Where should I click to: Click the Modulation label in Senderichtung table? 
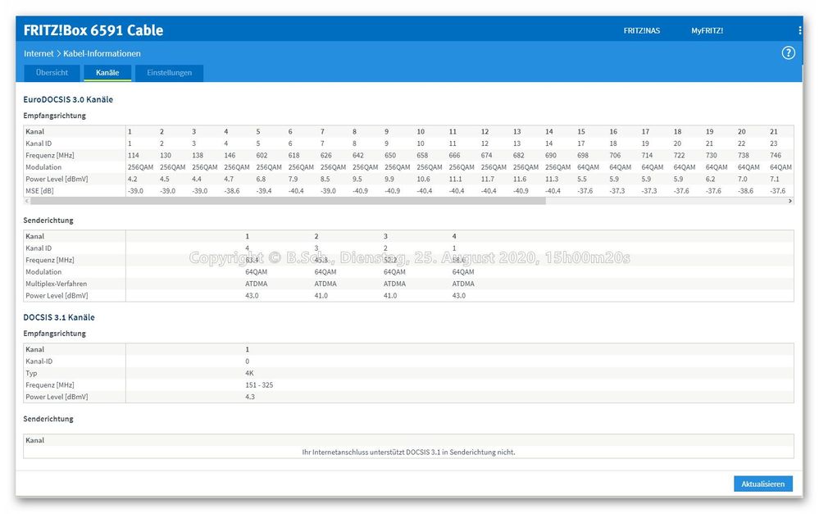point(43,271)
